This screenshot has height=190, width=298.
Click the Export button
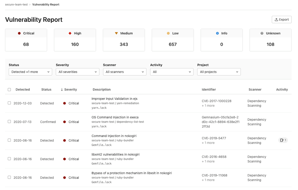tap(281, 20)
